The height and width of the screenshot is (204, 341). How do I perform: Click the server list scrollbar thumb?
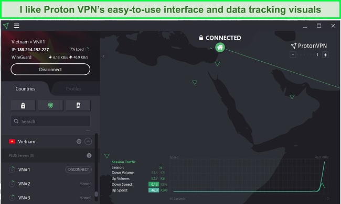click(96, 194)
